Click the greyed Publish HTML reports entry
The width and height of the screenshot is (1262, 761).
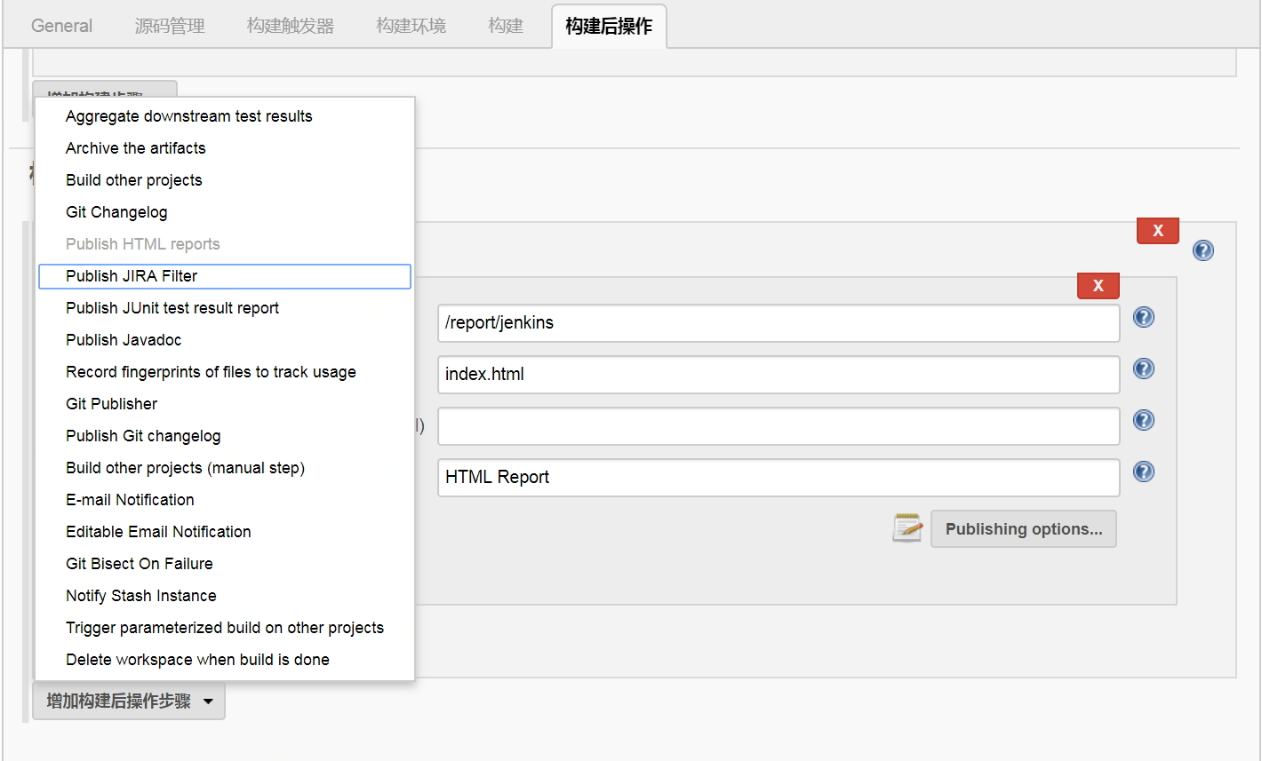pyautogui.click(x=225, y=244)
